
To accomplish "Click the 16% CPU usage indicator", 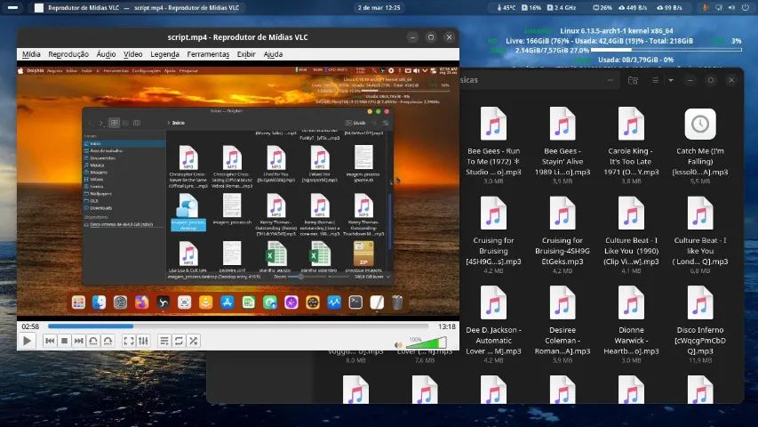I will pos(531,8).
